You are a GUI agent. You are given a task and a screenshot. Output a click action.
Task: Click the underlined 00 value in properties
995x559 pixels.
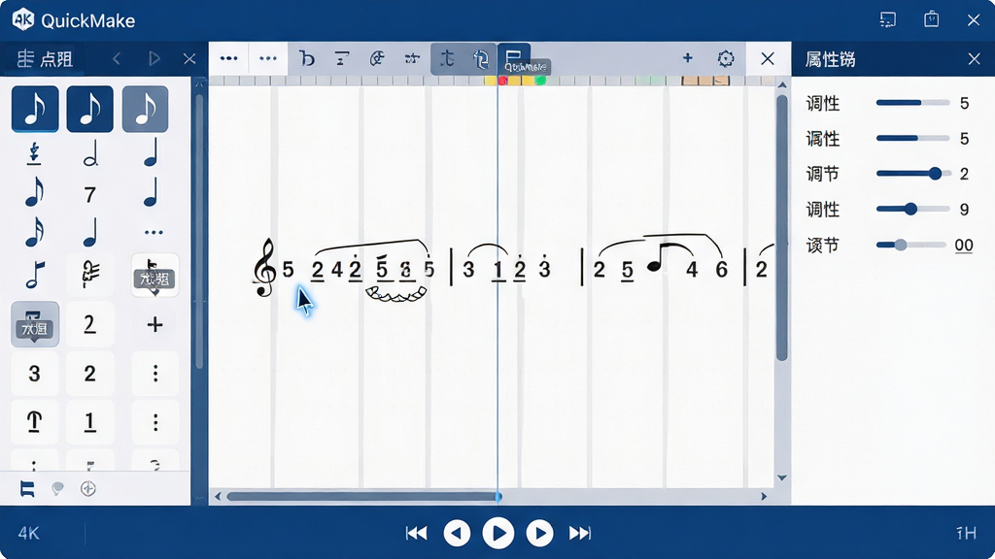click(x=964, y=246)
